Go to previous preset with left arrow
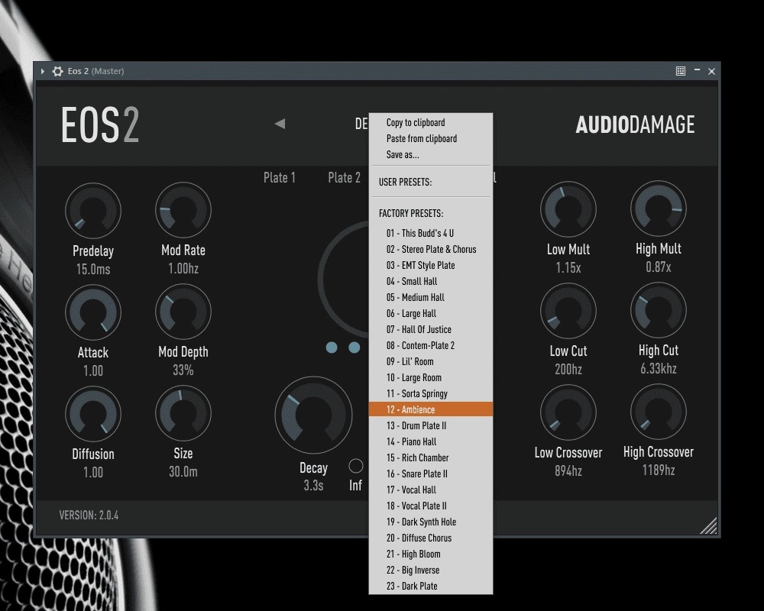This screenshot has width=764, height=611. [280, 124]
